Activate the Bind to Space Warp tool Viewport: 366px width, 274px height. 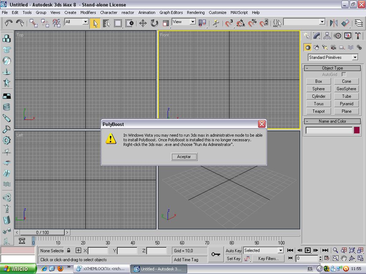click(56, 23)
